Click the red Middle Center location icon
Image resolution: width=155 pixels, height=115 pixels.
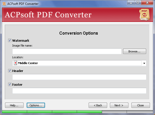click(15, 63)
